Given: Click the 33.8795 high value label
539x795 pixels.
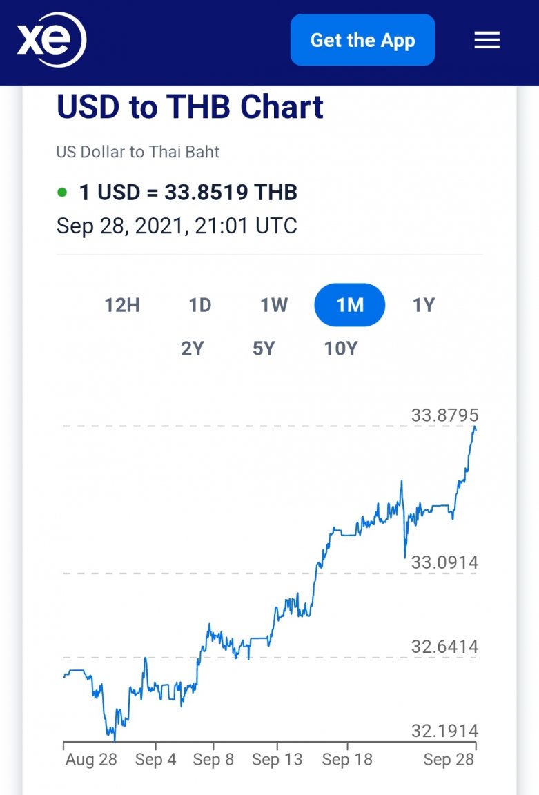Looking at the screenshot, I should click(445, 415).
